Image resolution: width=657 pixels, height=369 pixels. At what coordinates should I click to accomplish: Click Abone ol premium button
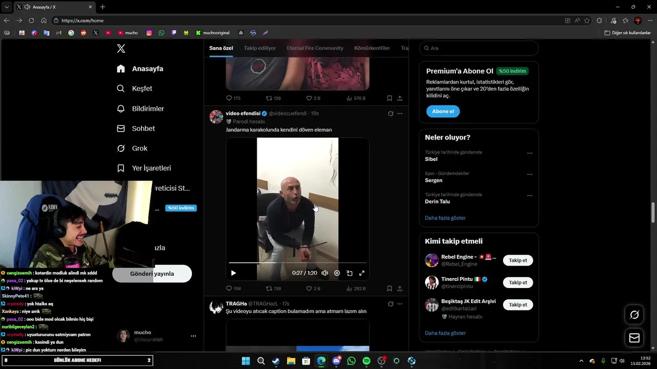tap(443, 111)
